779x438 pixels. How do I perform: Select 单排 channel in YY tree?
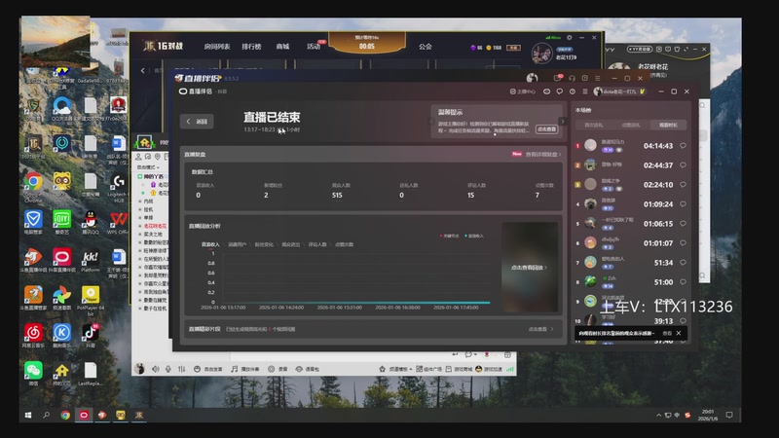click(x=148, y=217)
